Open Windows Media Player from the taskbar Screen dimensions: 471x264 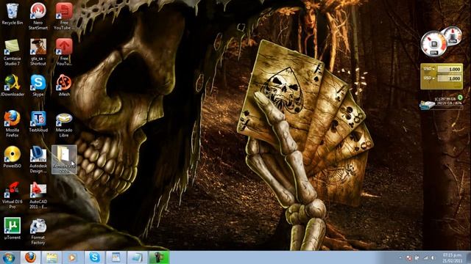tap(72, 257)
